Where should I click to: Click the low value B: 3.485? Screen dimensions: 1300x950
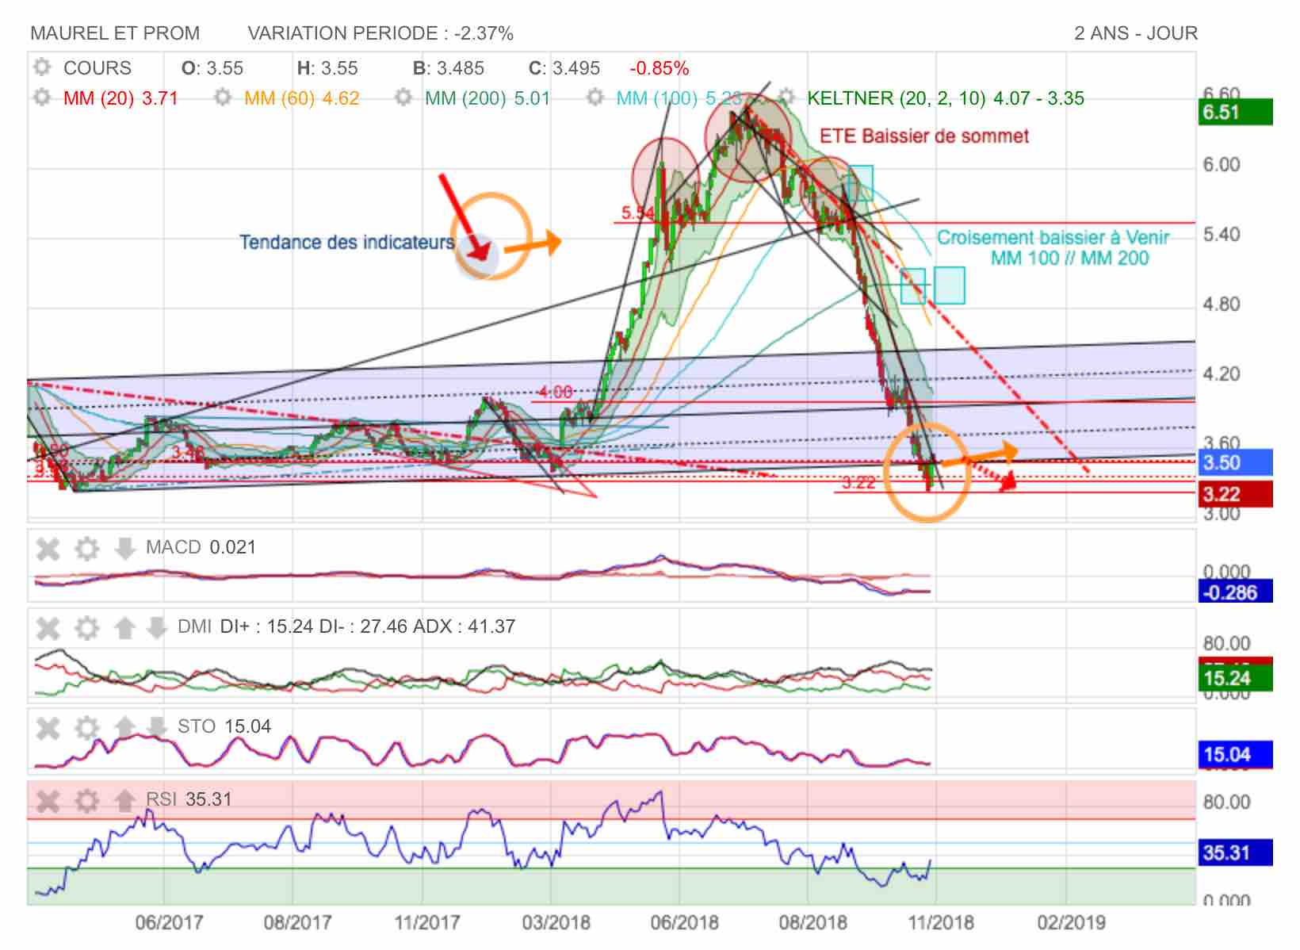(448, 68)
